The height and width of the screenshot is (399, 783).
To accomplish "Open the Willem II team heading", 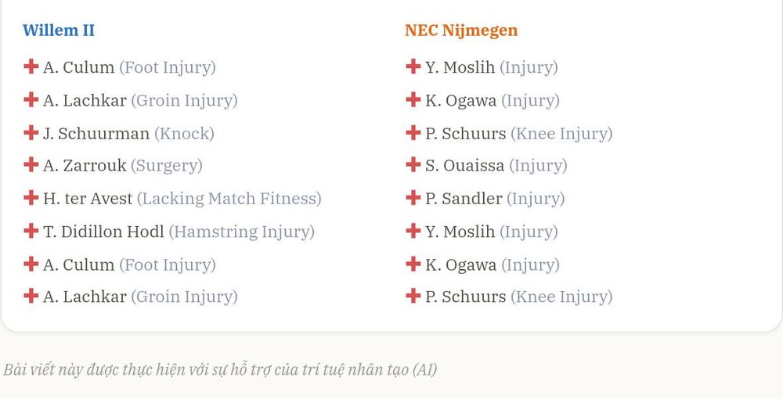I will [59, 30].
